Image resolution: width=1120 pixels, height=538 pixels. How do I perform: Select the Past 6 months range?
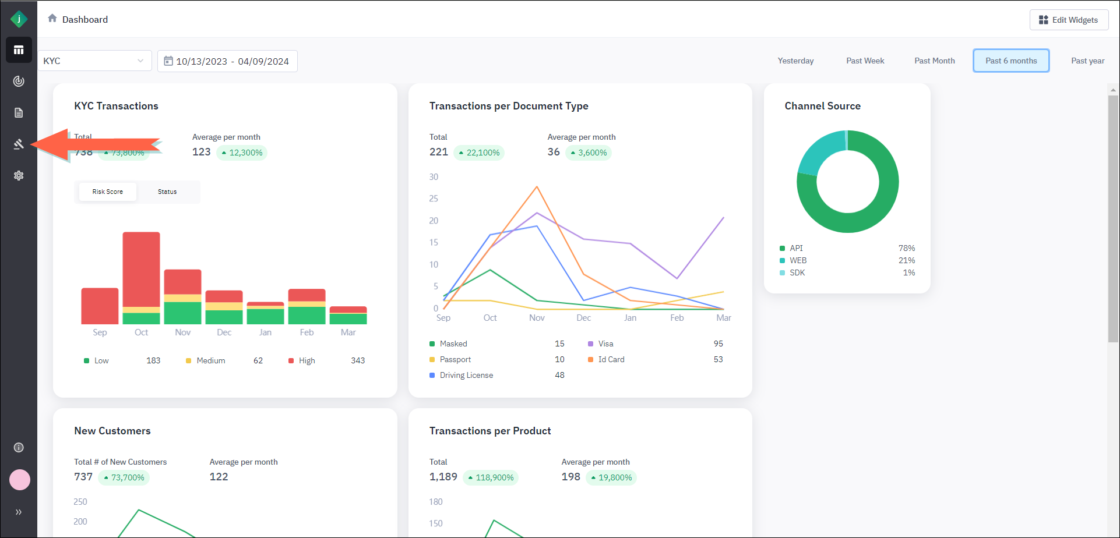tap(1011, 61)
